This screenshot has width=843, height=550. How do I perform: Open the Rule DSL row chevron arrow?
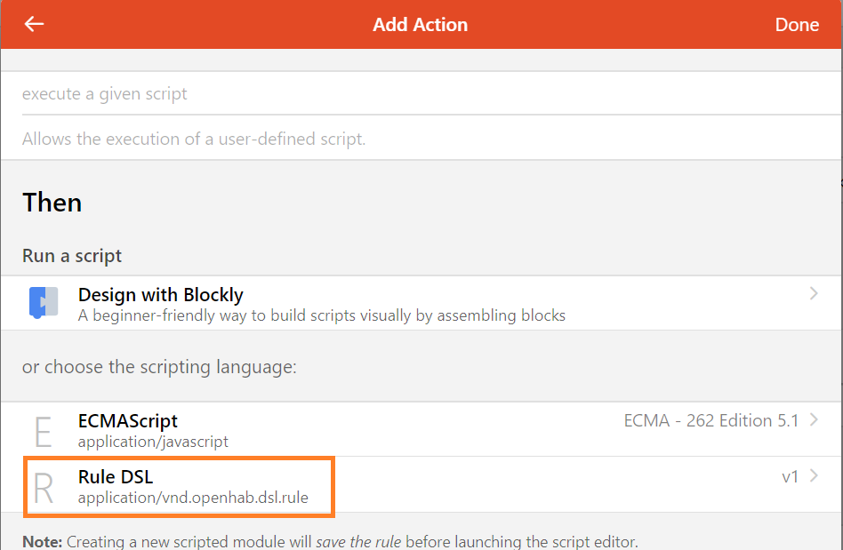[814, 476]
